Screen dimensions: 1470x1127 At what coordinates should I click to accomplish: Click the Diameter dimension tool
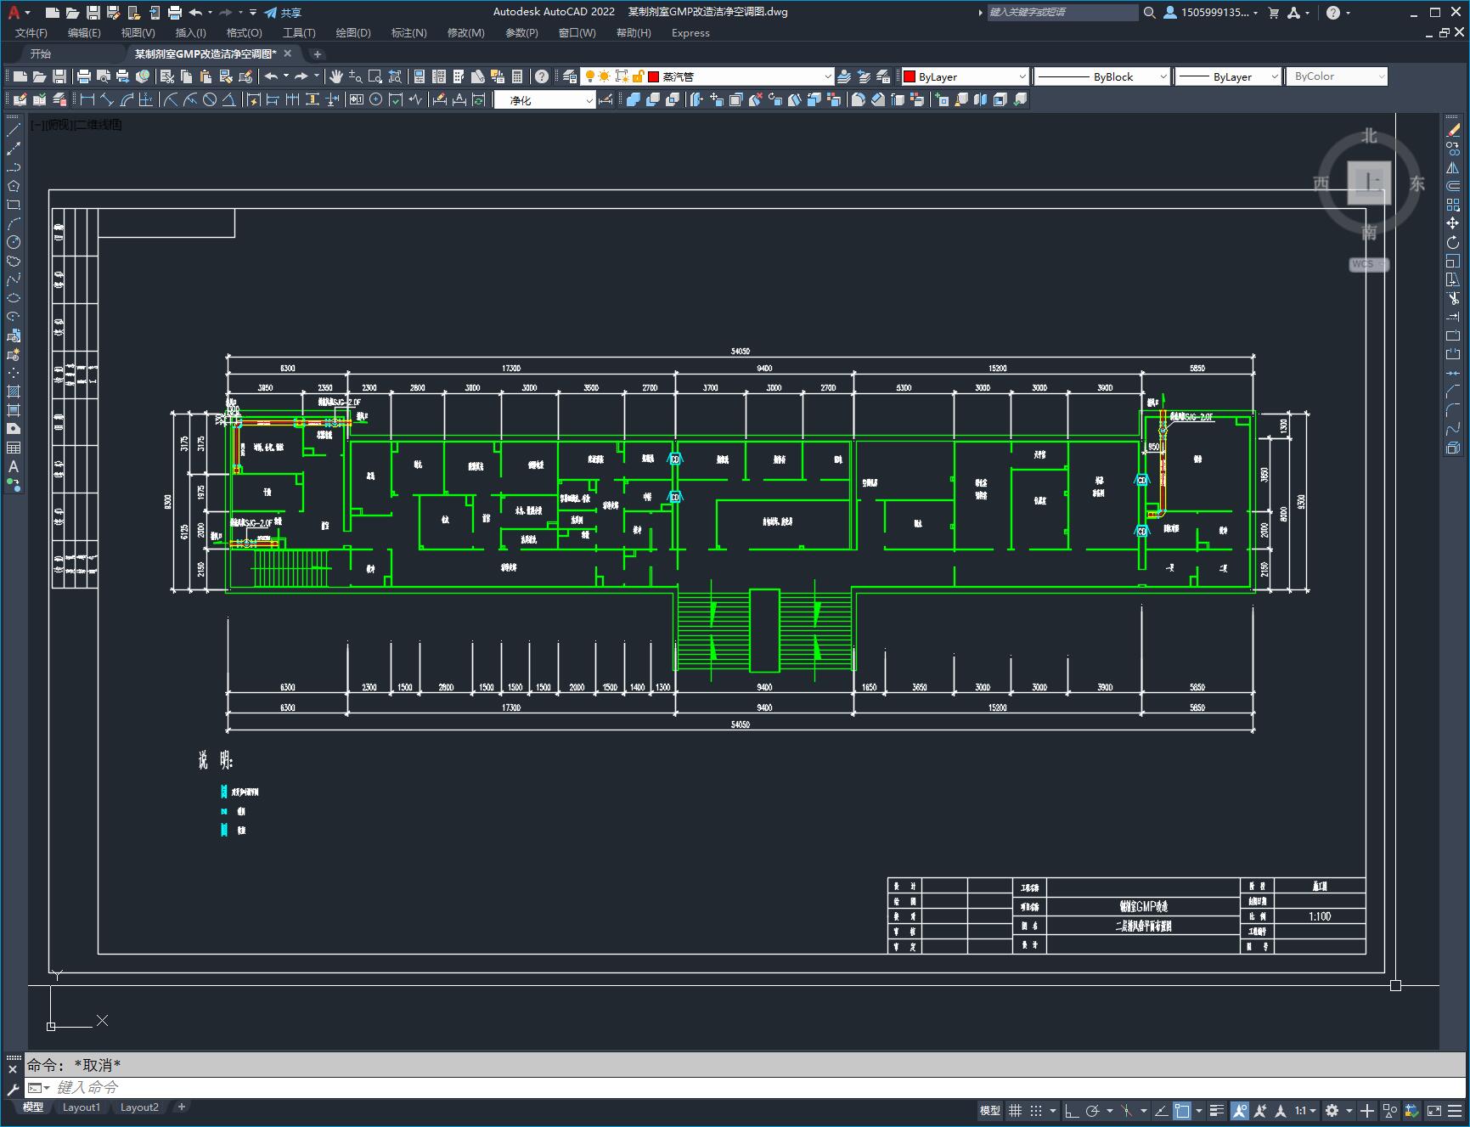coord(210,99)
